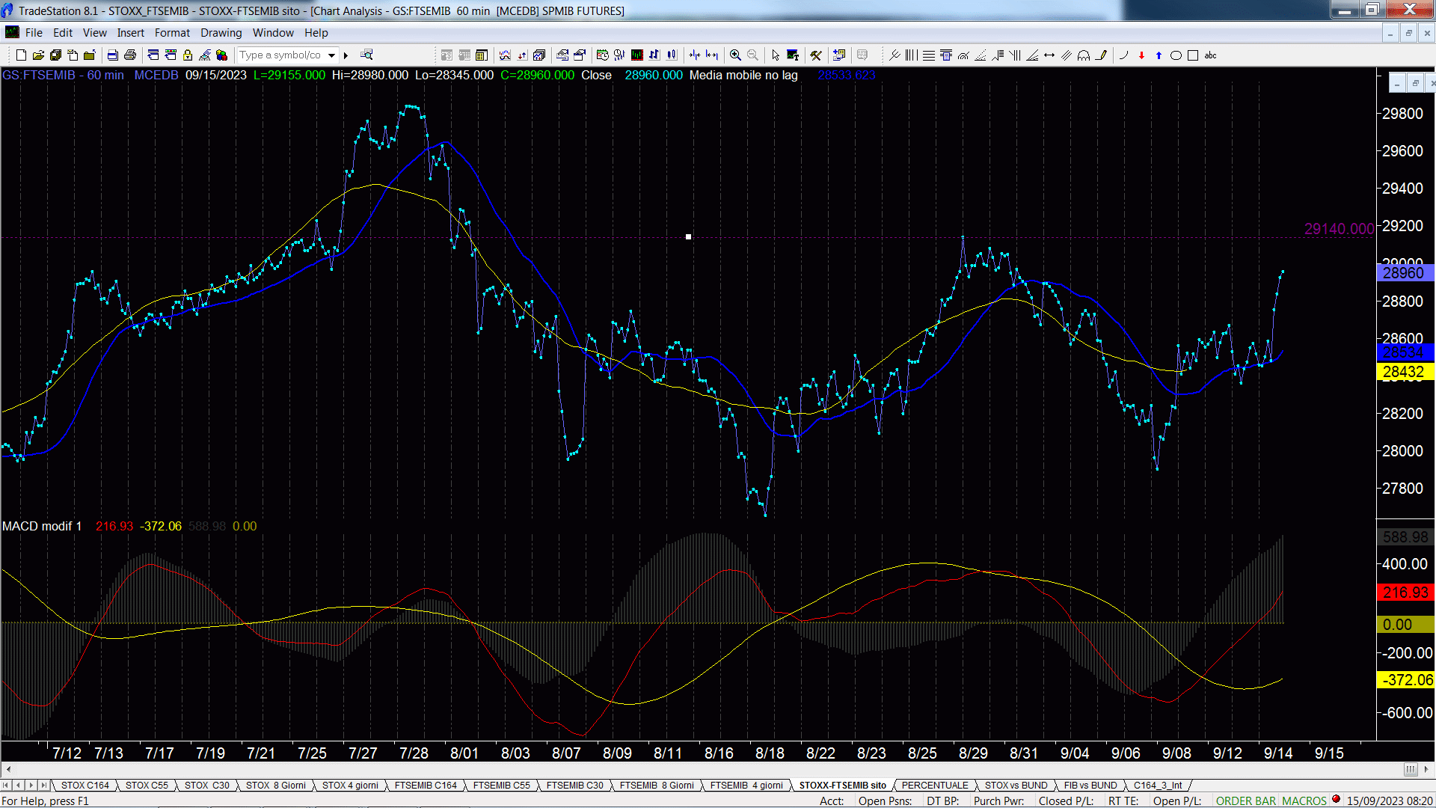Click the horizontal scrollbar thumb
The image size is (1436, 808).
tap(1410, 769)
